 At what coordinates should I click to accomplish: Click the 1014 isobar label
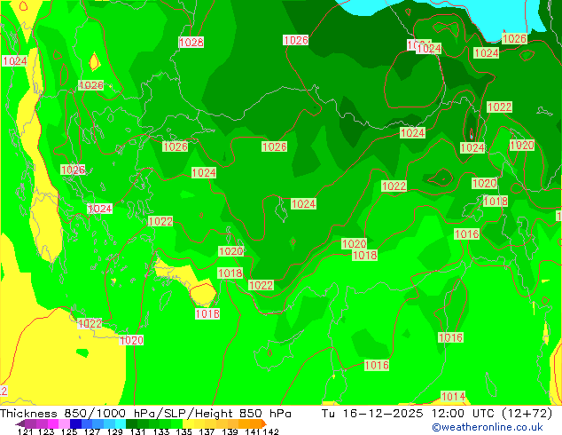pyautogui.click(x=453, y=396)
